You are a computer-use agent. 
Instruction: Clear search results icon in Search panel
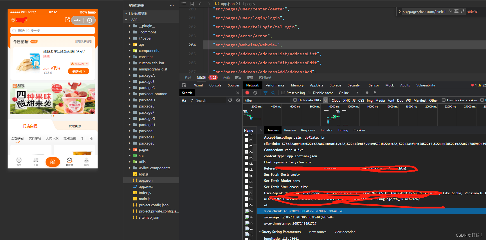pyautogui.click(x=238, y=100)
